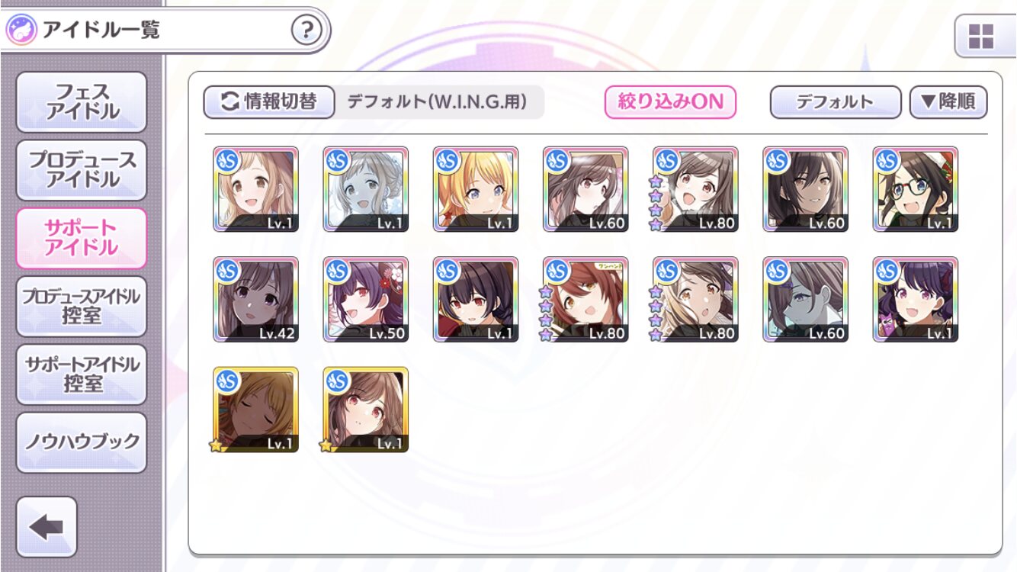
Task: Toggle the ▼降順 sort order
Action: (x=948, y=101)
